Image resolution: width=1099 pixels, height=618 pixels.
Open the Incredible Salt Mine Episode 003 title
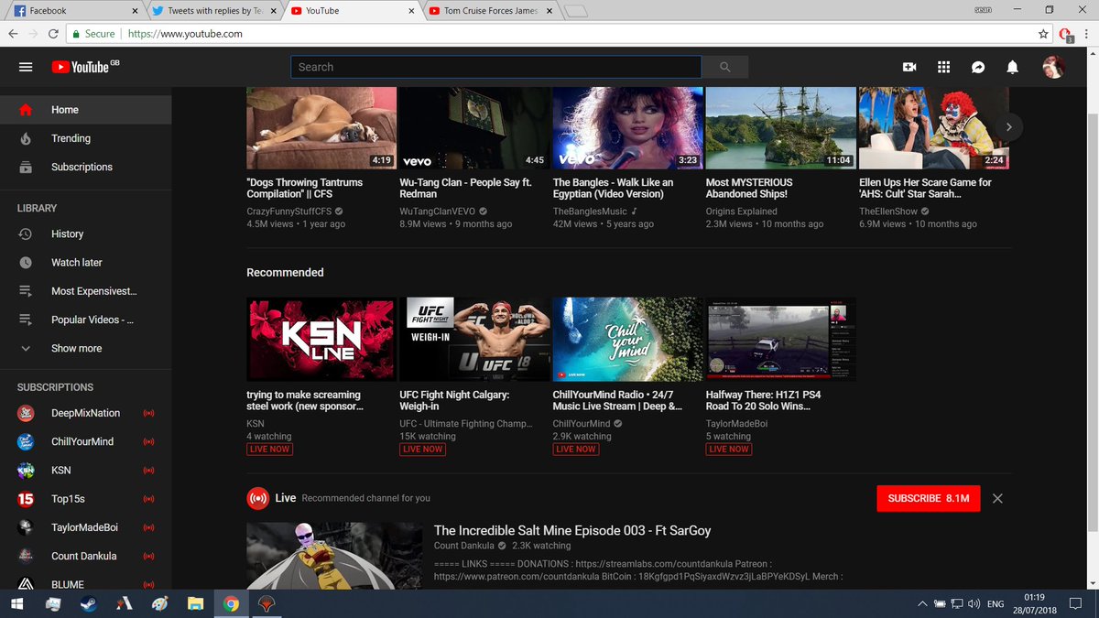572,530
